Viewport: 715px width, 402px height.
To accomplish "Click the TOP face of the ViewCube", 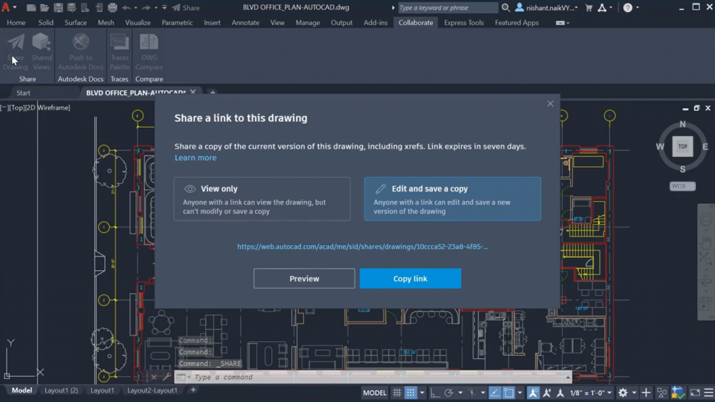I will [x=683, y=147].
